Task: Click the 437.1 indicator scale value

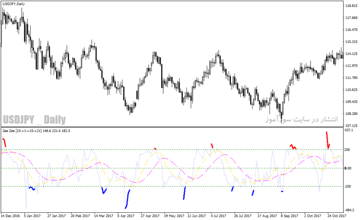Action: tap(349, 130)
